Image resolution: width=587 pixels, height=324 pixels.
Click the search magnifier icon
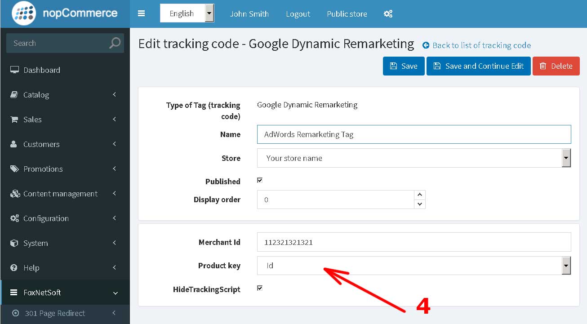(x=115, y=43)
